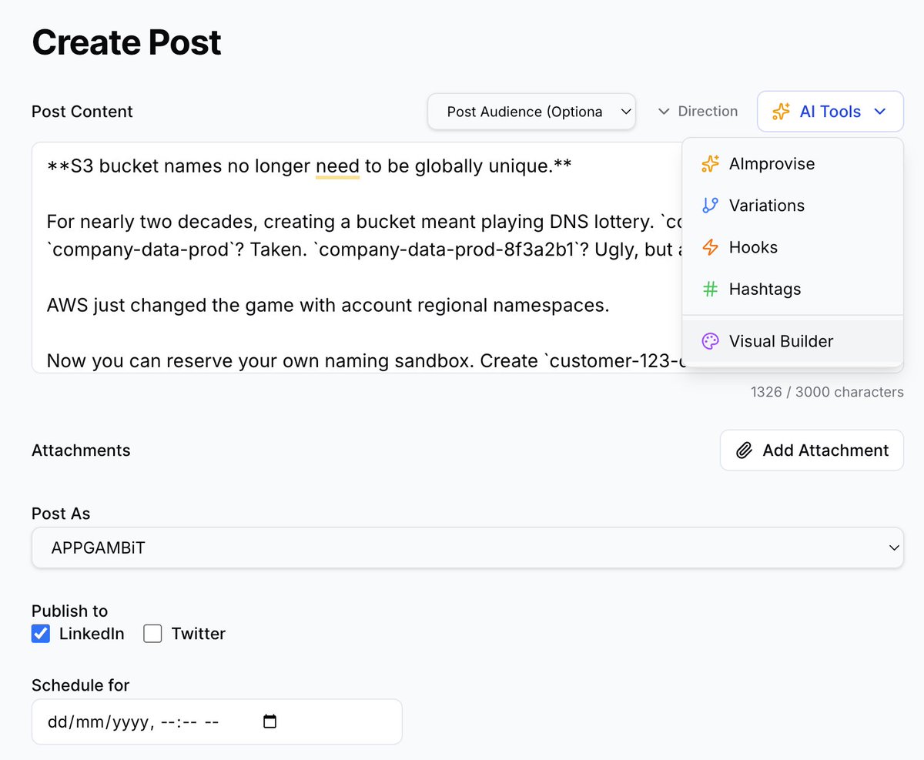
Task: Choose Hooks from AI Tools menu
Action: tap(792, 247)
